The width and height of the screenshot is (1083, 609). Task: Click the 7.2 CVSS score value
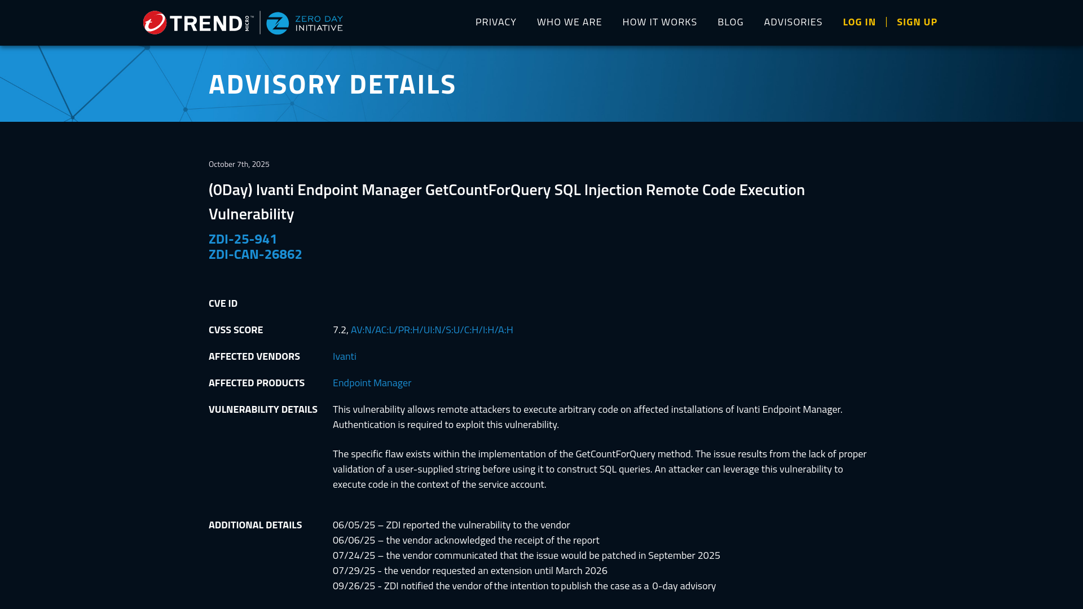(x=340, y=330)
